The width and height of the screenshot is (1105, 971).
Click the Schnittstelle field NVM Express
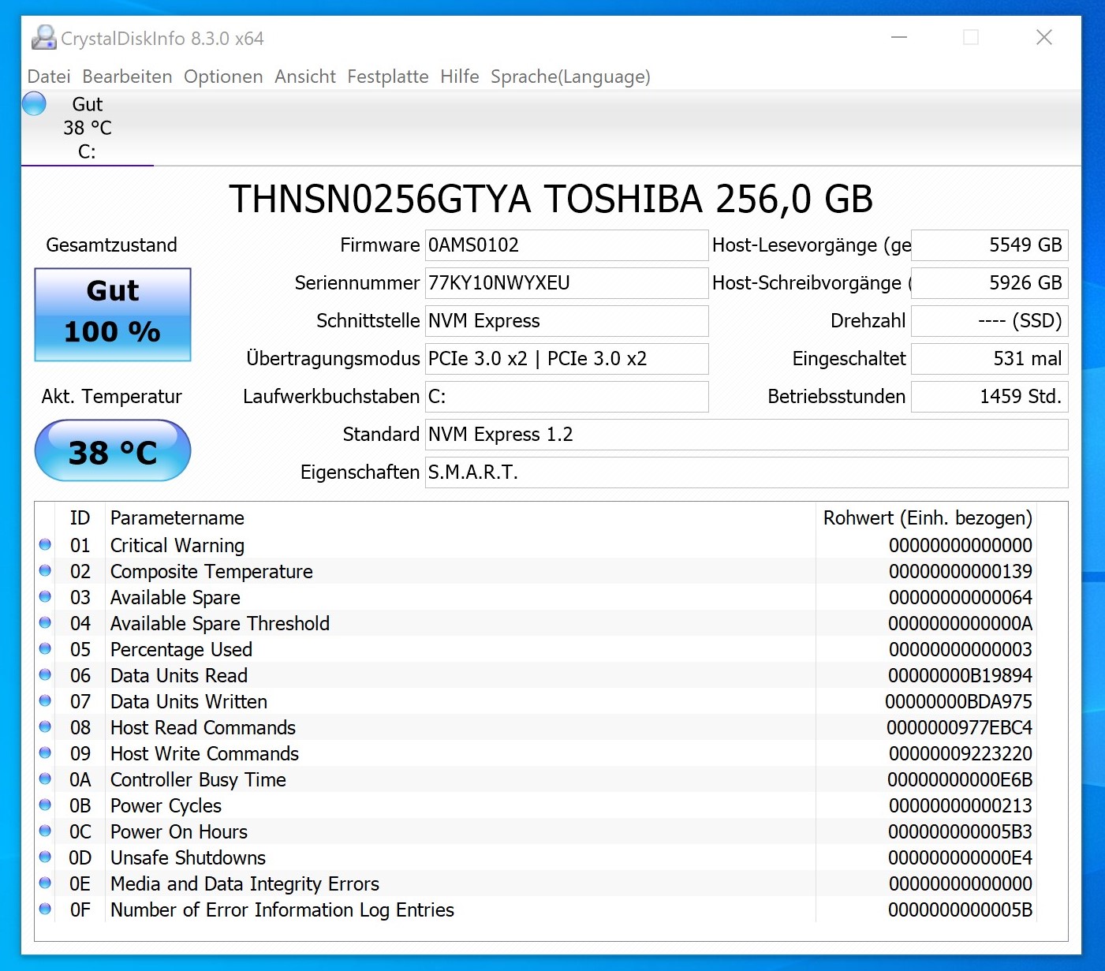tap(566, 321)
